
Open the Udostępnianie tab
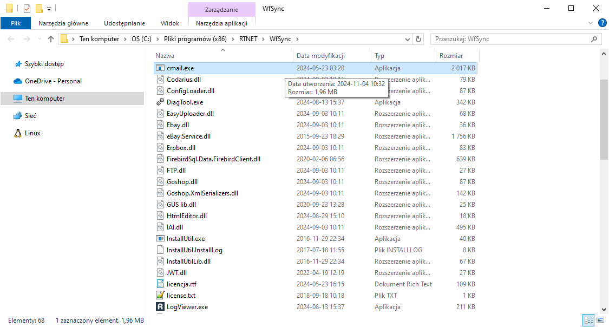(125, 23)
